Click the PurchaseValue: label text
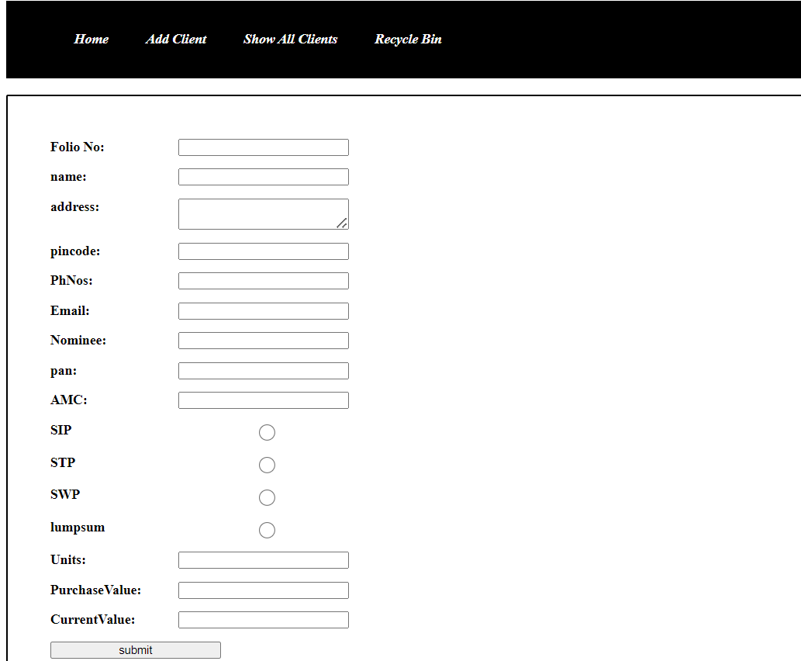This screenshot has height=661, width=801. tap(95, 590)
